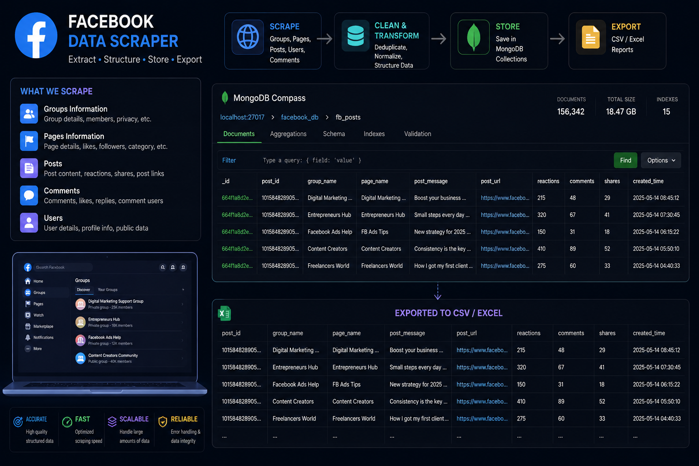Click the created_time header in exported table

[x=649, y=333]
